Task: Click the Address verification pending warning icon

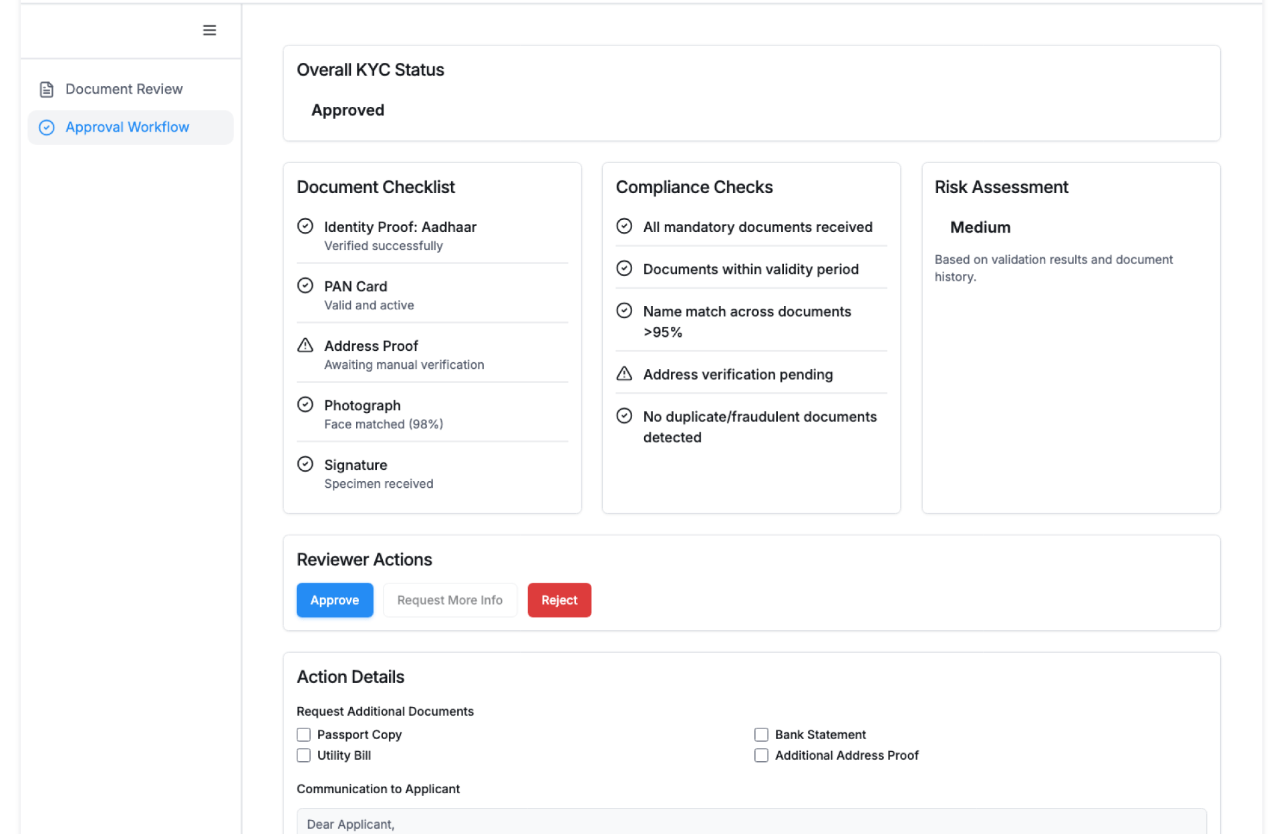Action: [624, 374]
